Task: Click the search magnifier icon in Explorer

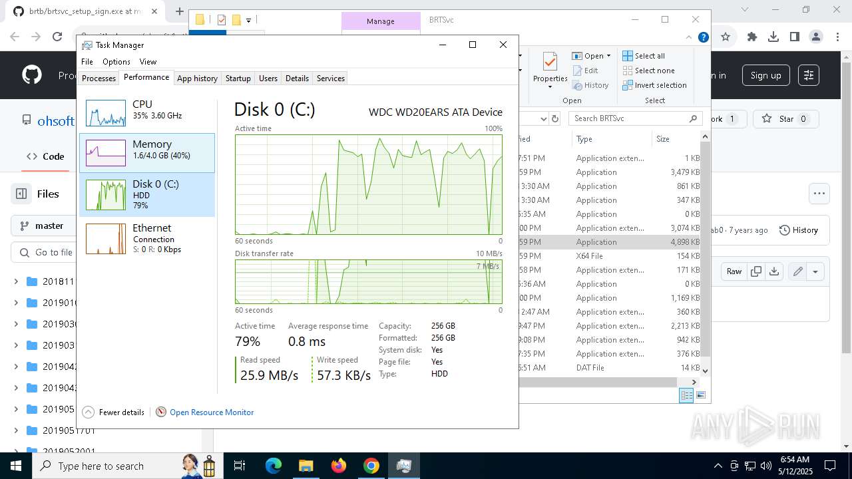Action: [693, 118]
